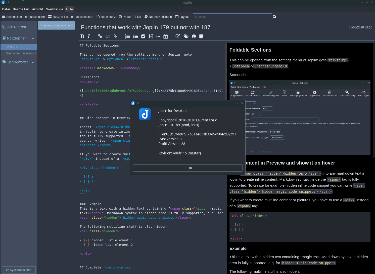This screenshot has width=375, height=274.
Task: Insert a numbered list
Action: coord(127,36)
